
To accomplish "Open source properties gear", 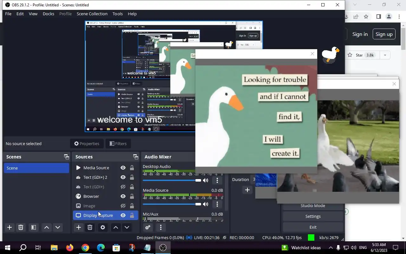I will click(102, 227).
